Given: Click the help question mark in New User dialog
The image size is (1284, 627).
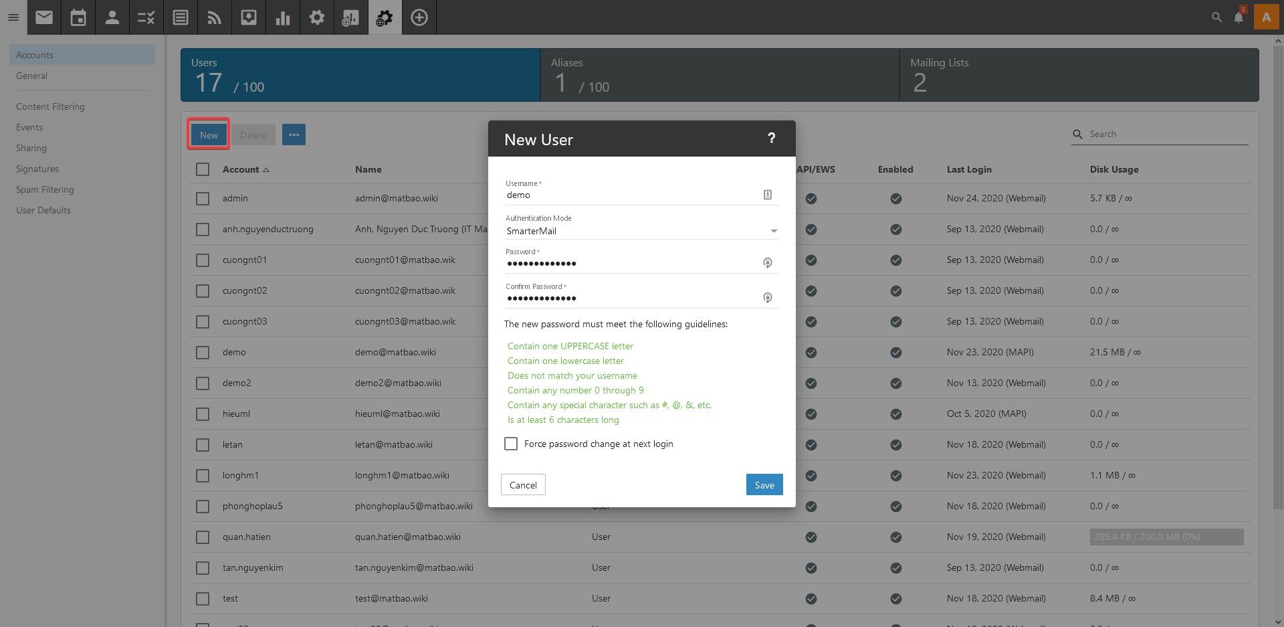Looking at the screenshot, I should click(x=772, y=138).
